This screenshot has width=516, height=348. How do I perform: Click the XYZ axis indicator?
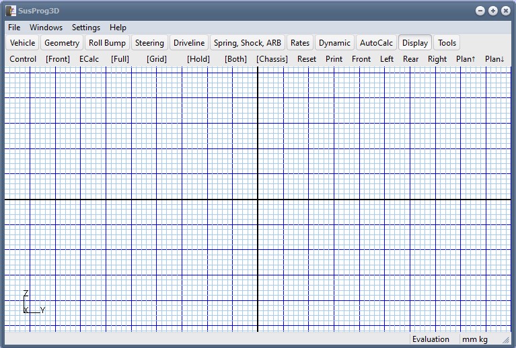[34, 302]
